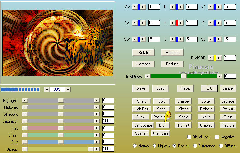Apply the Sepia preset
Image resolution: width=240 pixels, height=153 pixels.
click(183, 117)
